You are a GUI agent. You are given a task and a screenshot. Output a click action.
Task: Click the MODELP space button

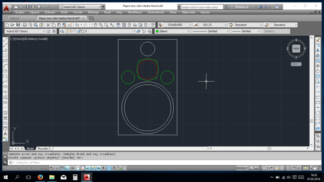point(242,168)
